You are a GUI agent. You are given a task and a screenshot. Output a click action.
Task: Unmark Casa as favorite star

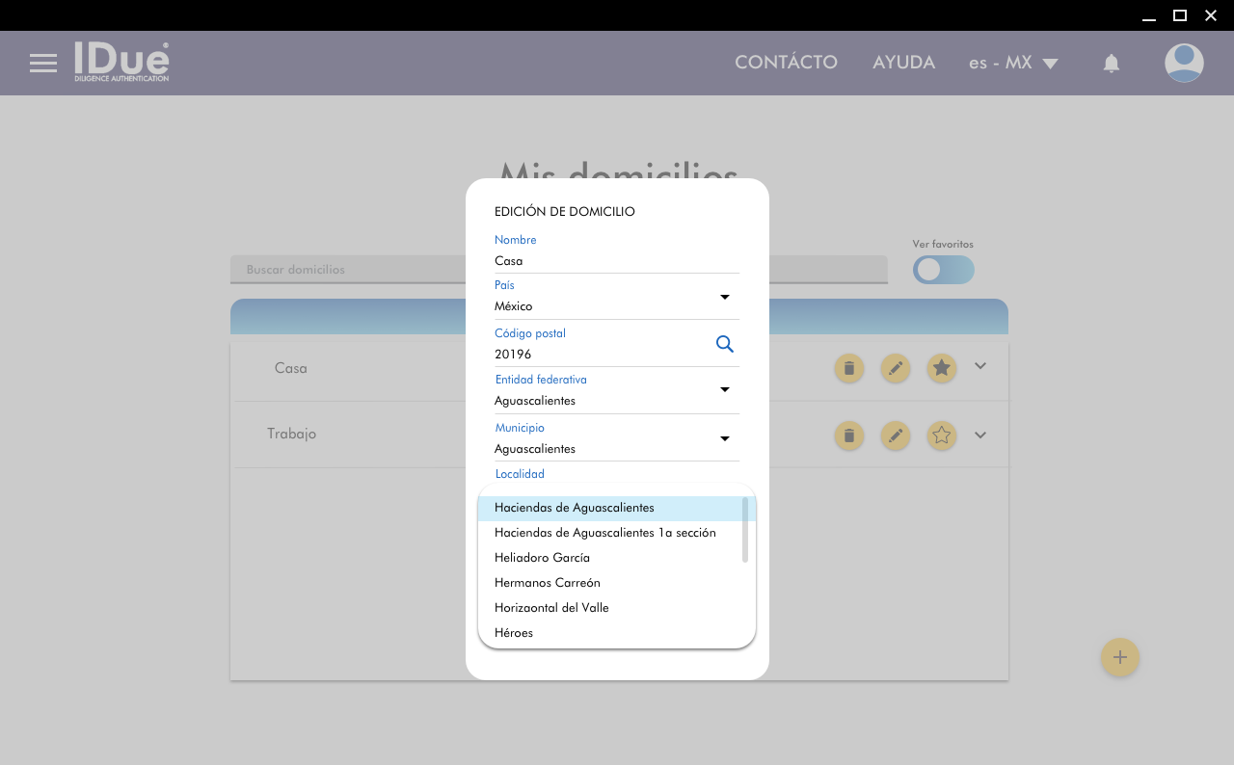[942, 368]
